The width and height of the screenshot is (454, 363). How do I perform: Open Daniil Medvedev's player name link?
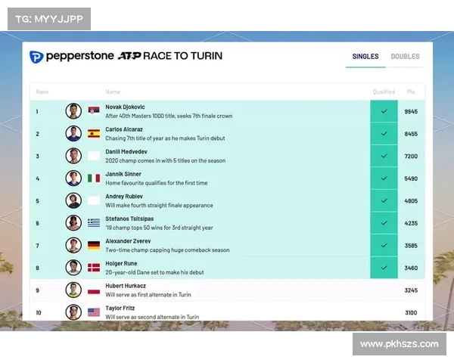click(125, 152)
